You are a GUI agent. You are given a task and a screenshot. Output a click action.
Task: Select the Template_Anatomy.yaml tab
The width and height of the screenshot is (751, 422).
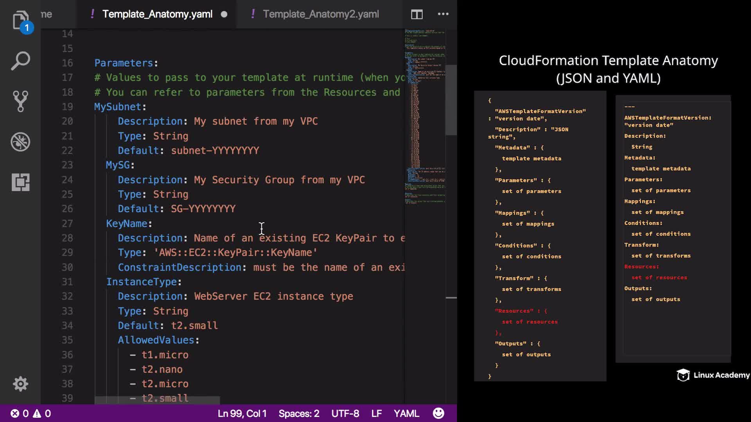point(157,14)
